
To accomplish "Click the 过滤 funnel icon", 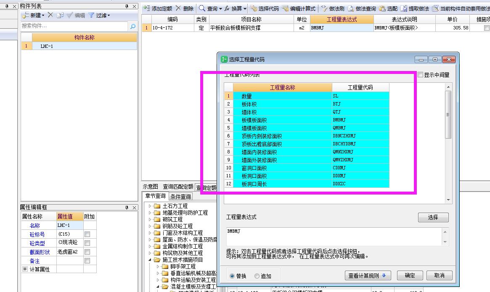I will tap(91, 15).
